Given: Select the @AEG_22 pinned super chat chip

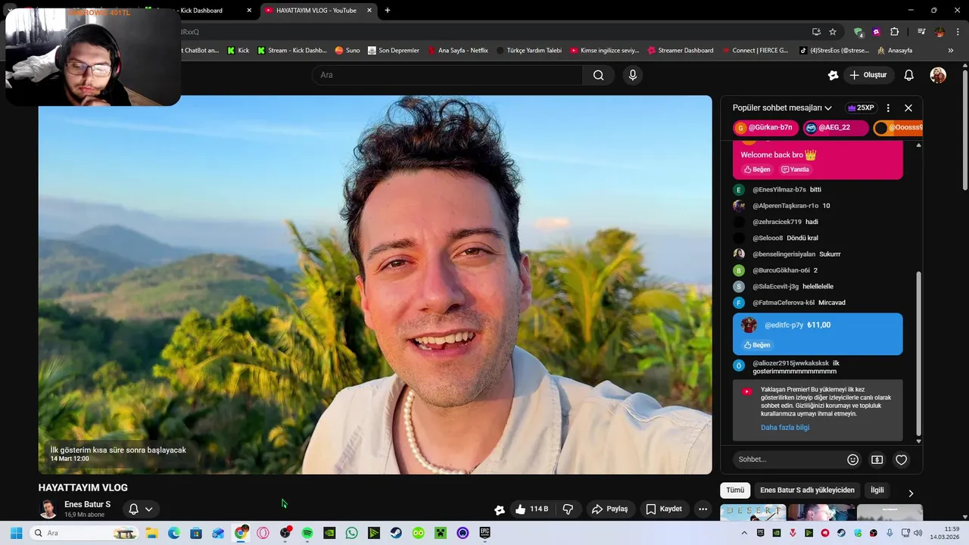Looking at the screenshot, I should coord(835,128).
